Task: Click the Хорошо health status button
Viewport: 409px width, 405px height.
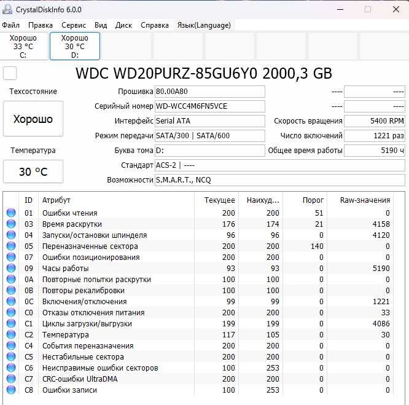Action: click(33, 119)
